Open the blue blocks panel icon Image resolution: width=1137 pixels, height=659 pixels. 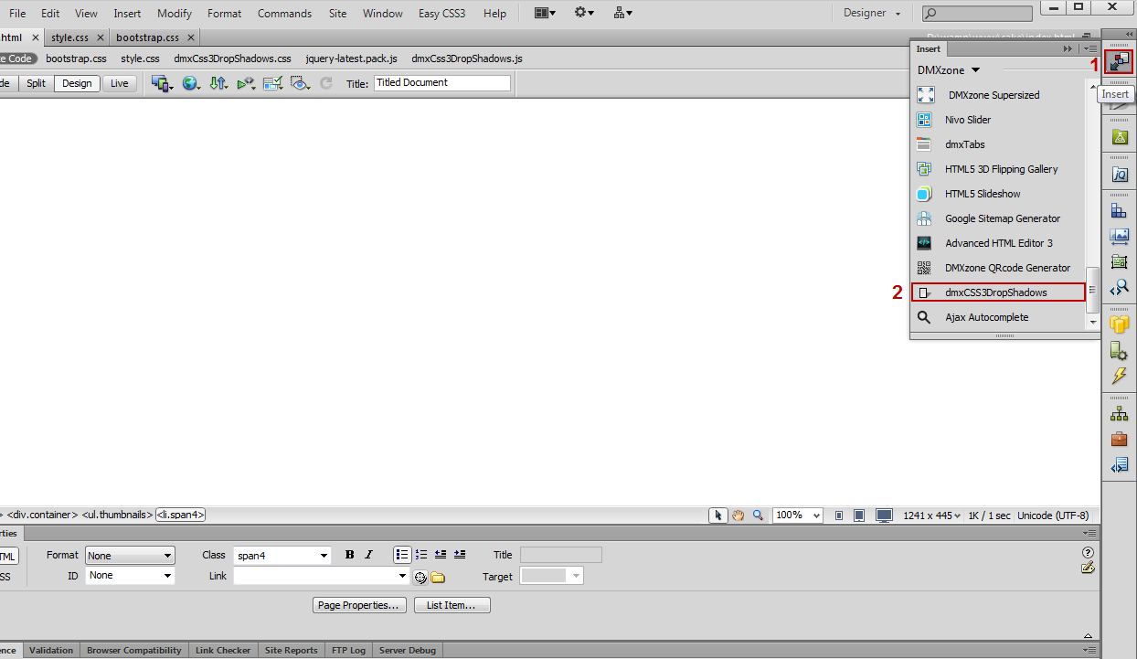pos(1119,210)
